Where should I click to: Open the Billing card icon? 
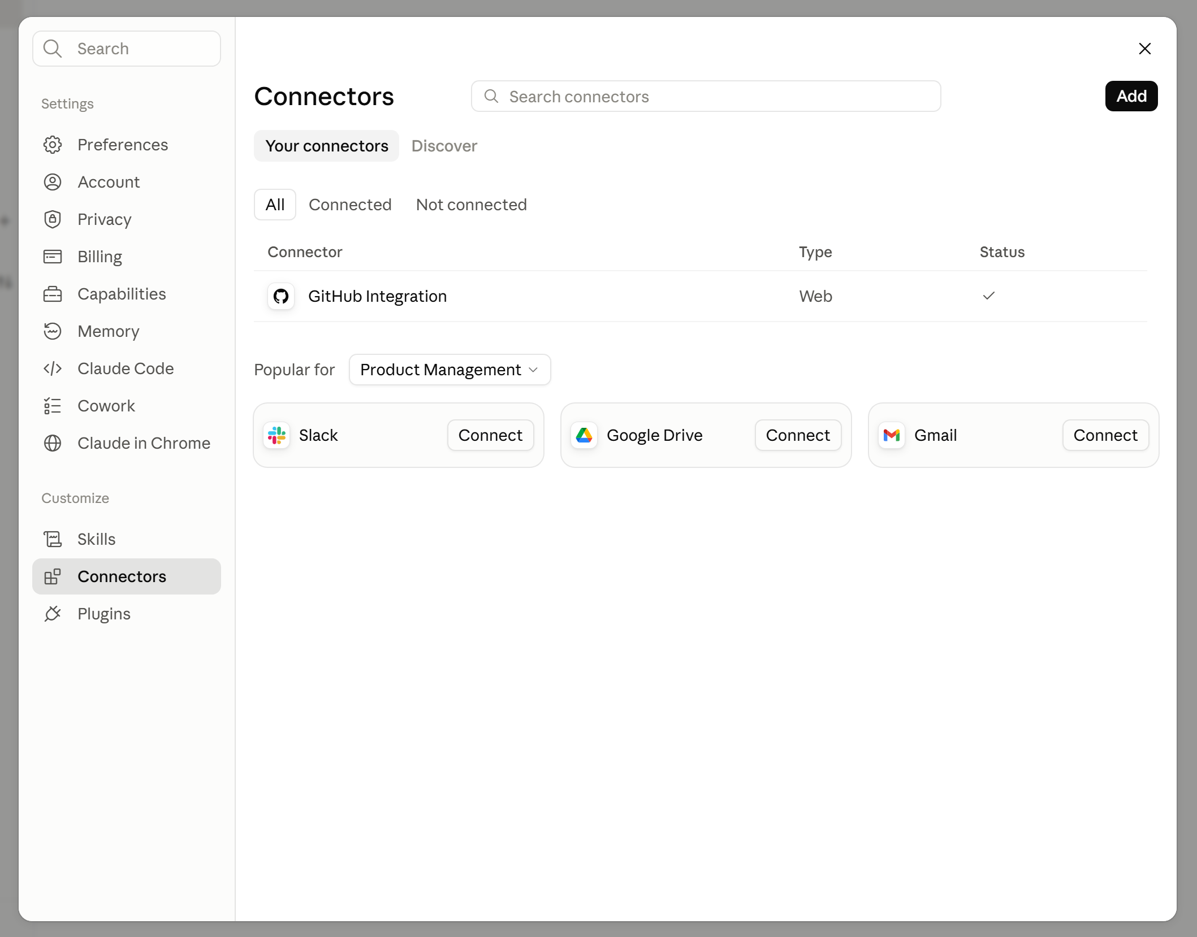pos(53,257)
